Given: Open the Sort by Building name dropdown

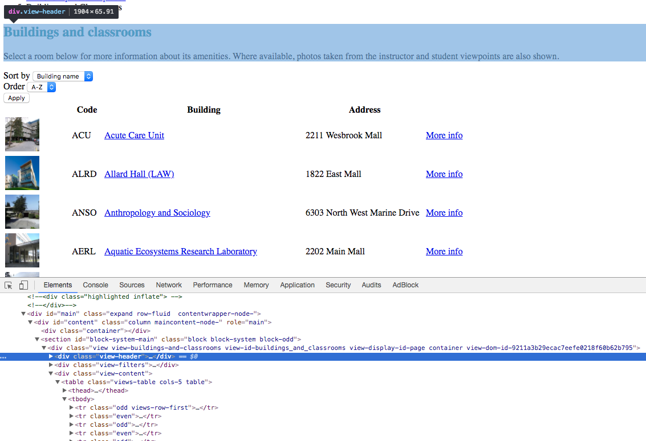Looking at the screenshot, I should point(63,76).
